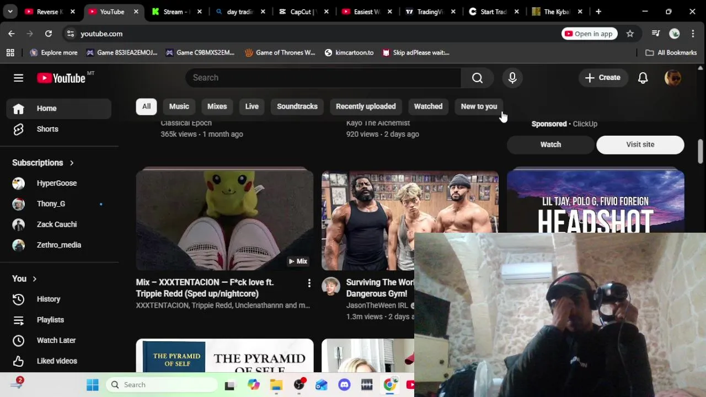Click JasonTheWeen channel avatar
This screenshot has width=706, height=397.
coord(331,286)
